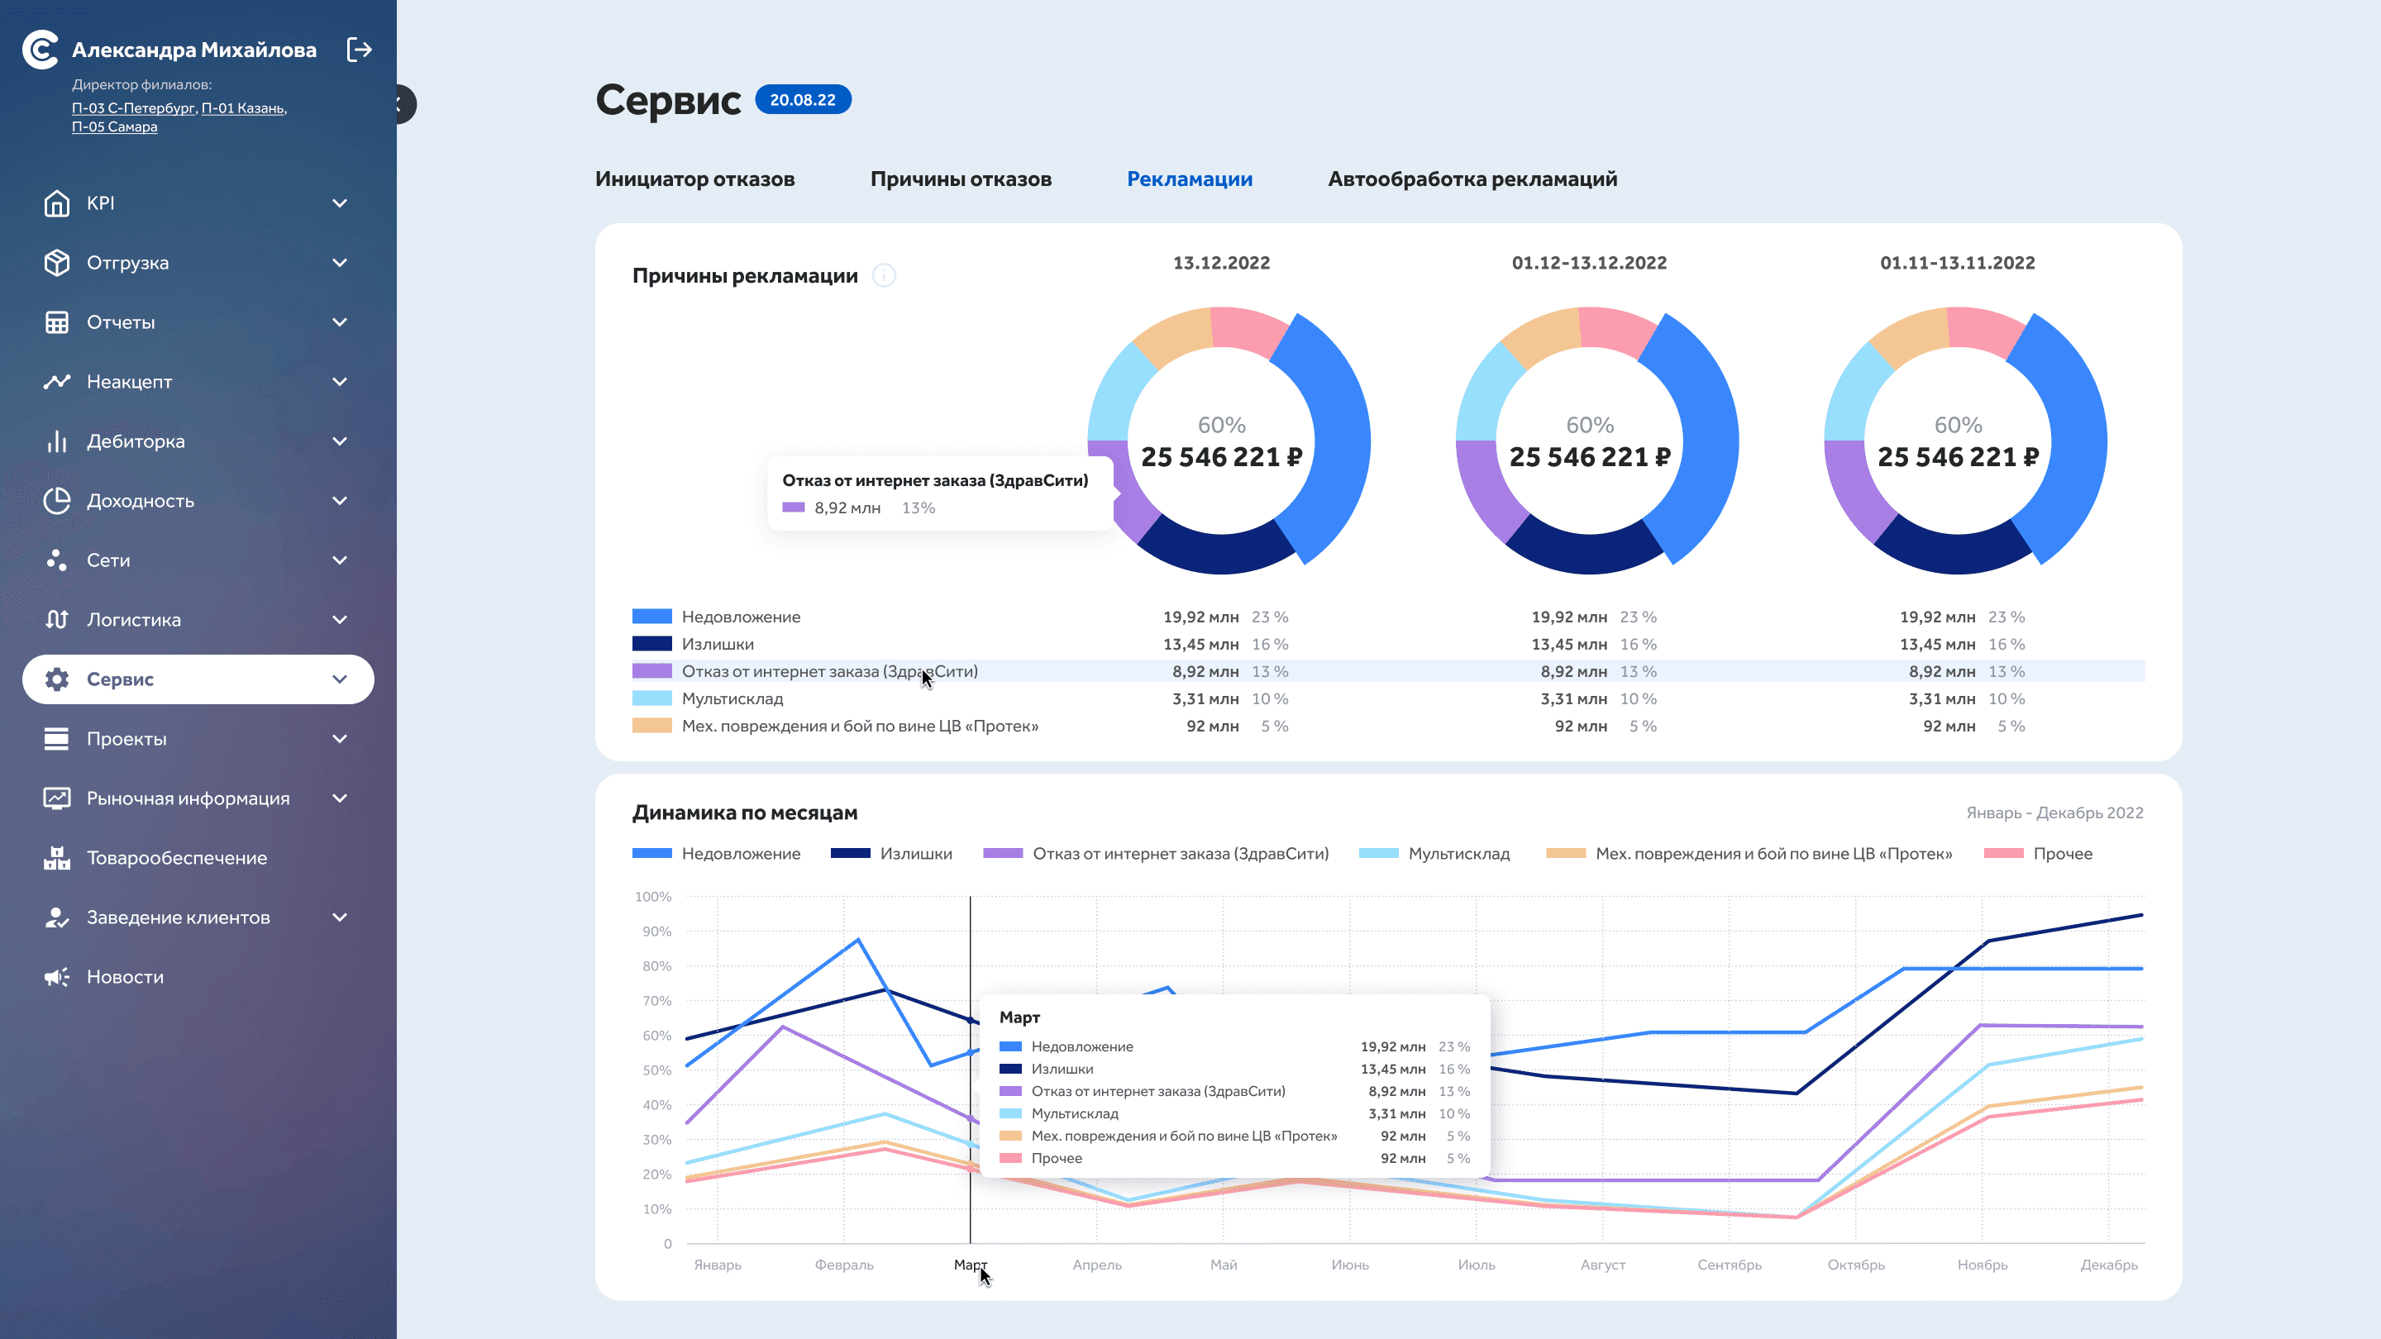Expand the Логистика menu chevron
This screenshot has width=2381, height=1339.
pyautogui.click(x=339, y=620)
